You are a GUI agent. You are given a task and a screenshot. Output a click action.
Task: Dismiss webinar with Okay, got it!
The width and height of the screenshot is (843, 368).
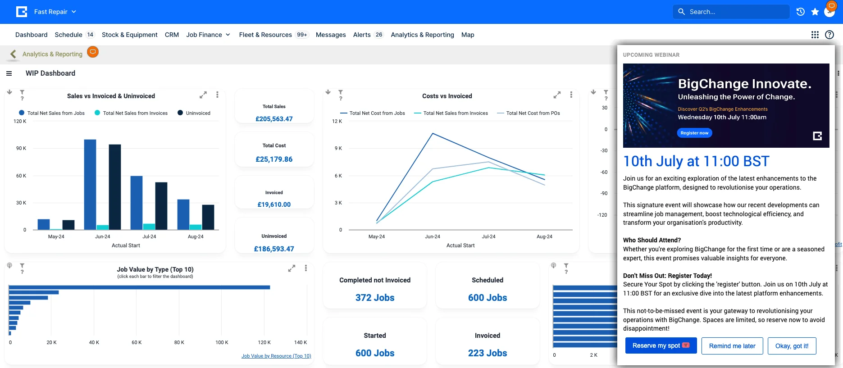coord(792,346)
